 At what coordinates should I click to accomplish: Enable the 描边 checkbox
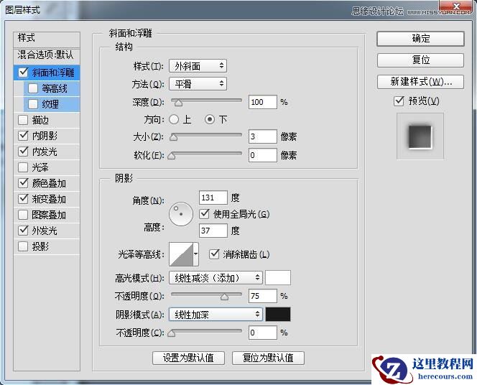23,120
